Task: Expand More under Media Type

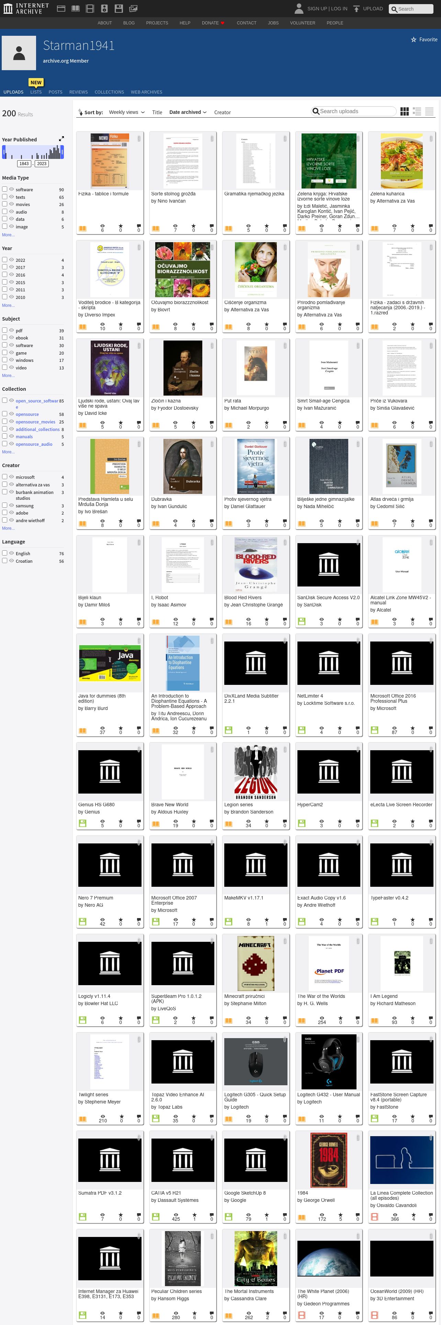Action: tap(8, 235)
